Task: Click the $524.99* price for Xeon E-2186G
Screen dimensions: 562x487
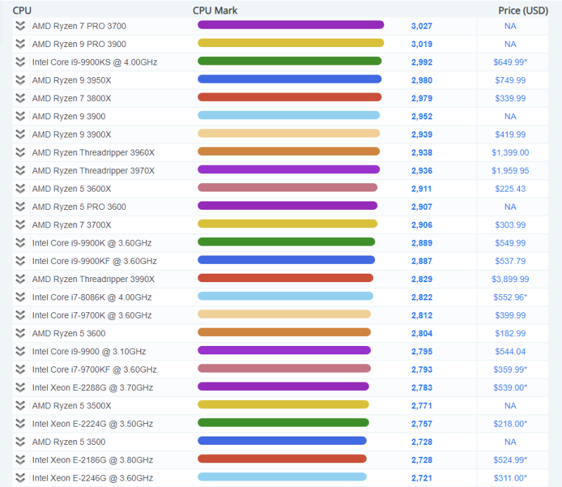Action: (511, 460)
